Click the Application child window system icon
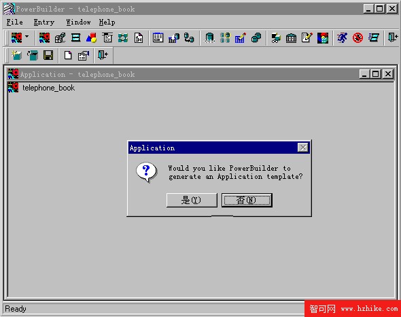 (13, 74)
